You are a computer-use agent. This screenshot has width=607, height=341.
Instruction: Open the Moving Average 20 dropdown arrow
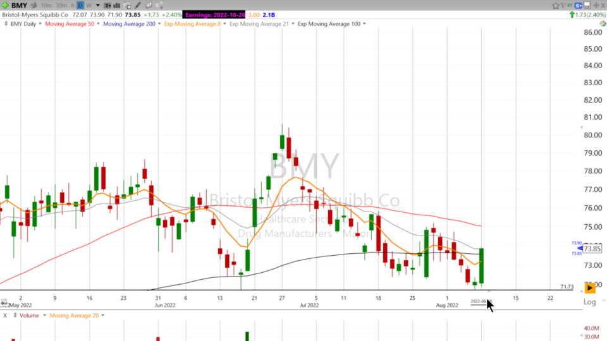click(103, 316)
